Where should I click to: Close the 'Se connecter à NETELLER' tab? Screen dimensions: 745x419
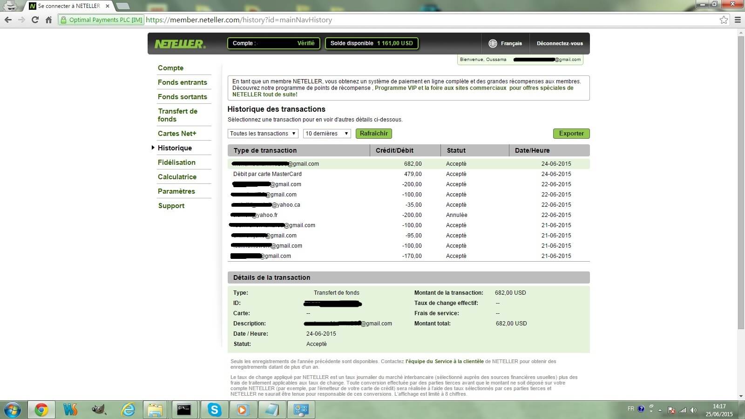click(x=108, y=6)
